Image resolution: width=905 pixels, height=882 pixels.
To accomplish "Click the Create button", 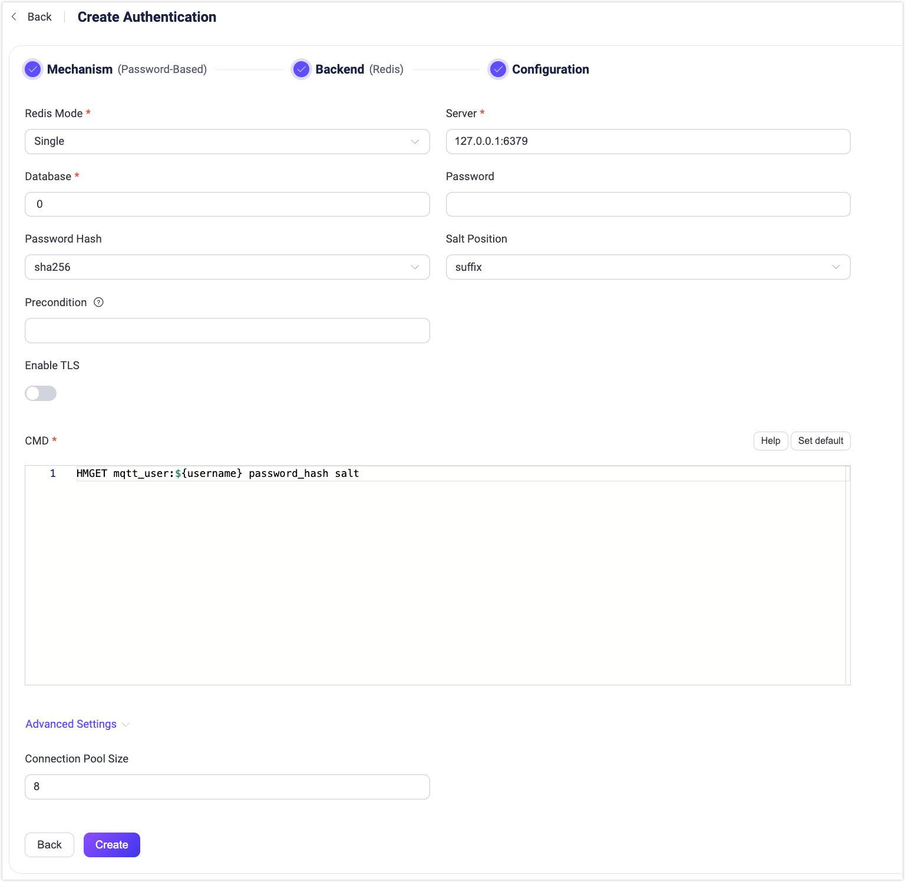I will click(112, 845).
